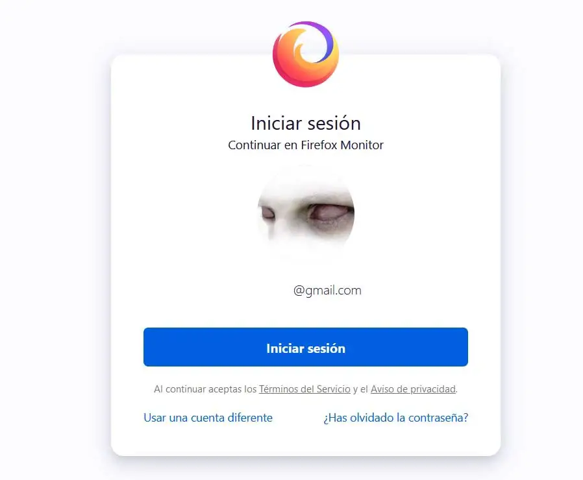583x480 pixels.
Task: Click the Continuar en Firefox Monitor subtitle
Action: click(x=306, y=145)
